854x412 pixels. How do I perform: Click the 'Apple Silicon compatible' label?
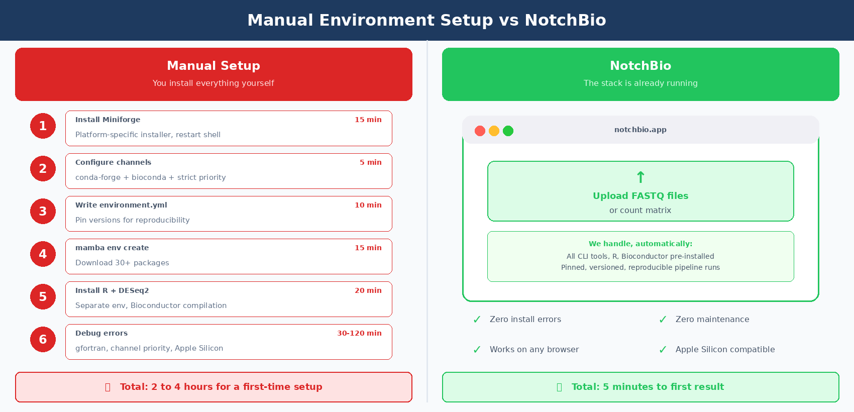click(x=725, y=350)
